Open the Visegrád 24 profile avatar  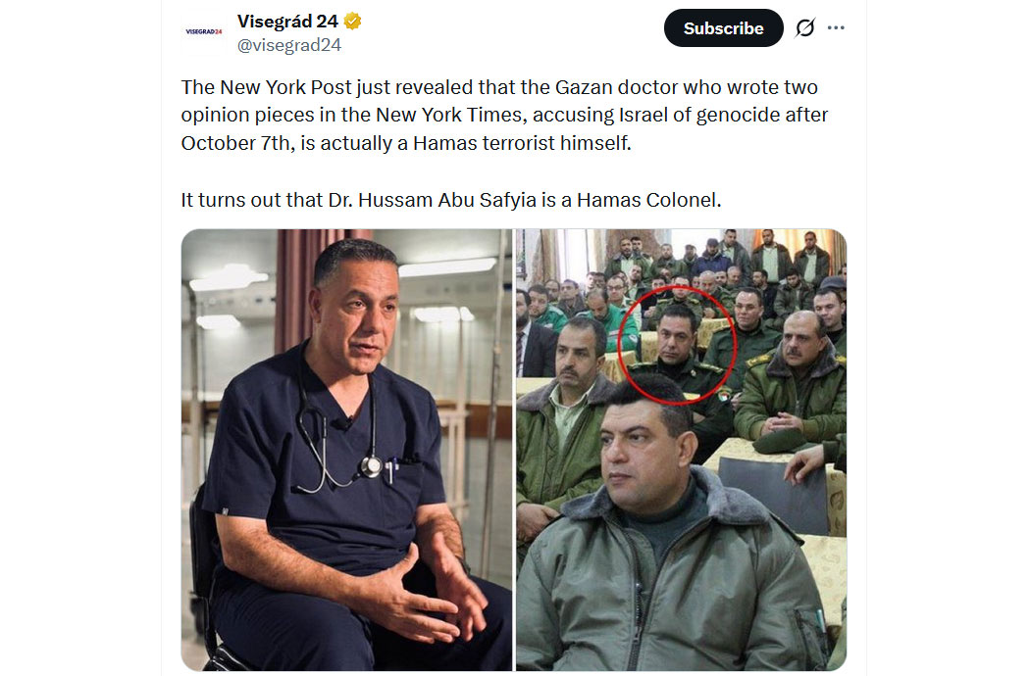pyautogui.click(x=204, y=31)
